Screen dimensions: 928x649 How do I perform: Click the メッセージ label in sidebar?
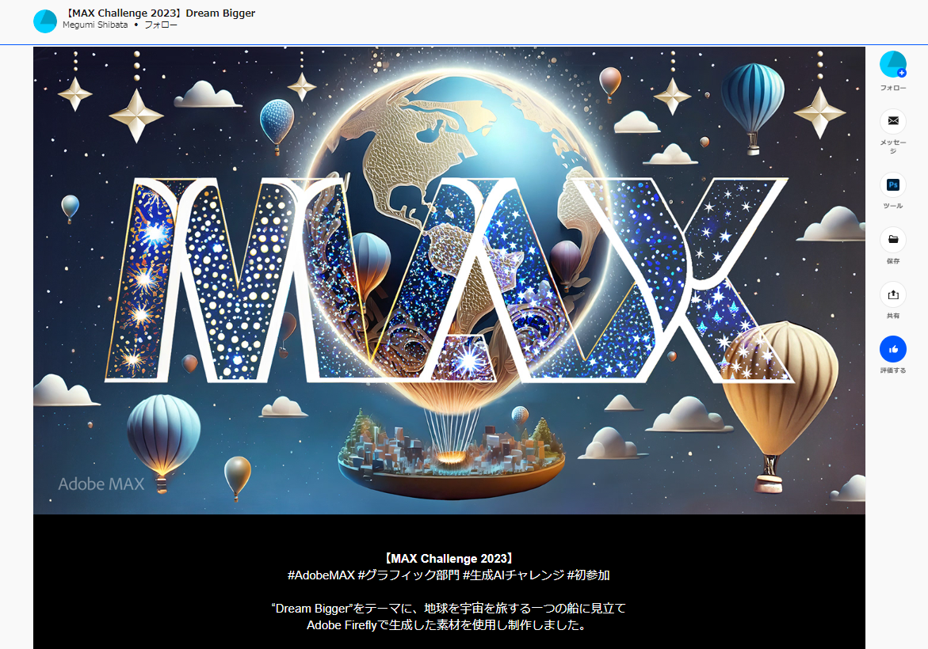(x=893, y=146)
